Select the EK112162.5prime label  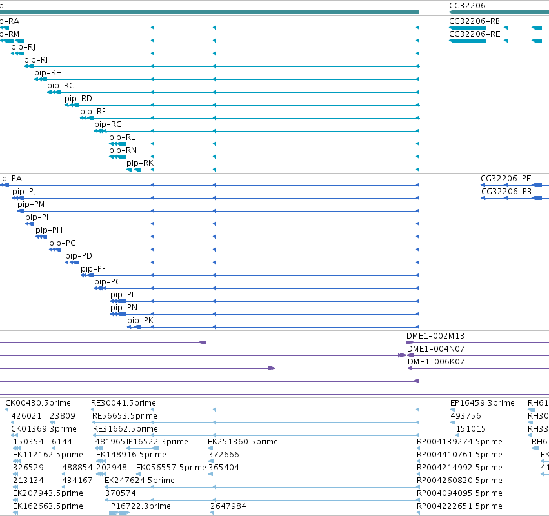(48, 455)
